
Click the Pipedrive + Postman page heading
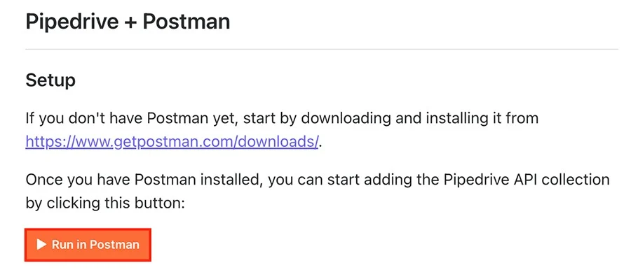(x=128, y=22)
